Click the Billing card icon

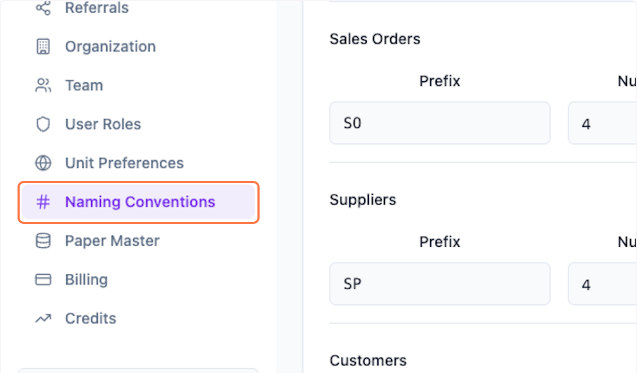43,280
